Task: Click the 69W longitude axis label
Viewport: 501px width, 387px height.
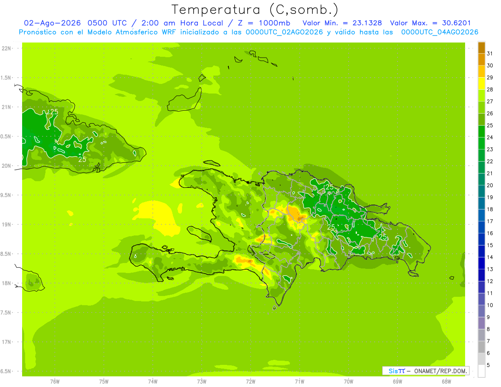Action: point(397,382)
